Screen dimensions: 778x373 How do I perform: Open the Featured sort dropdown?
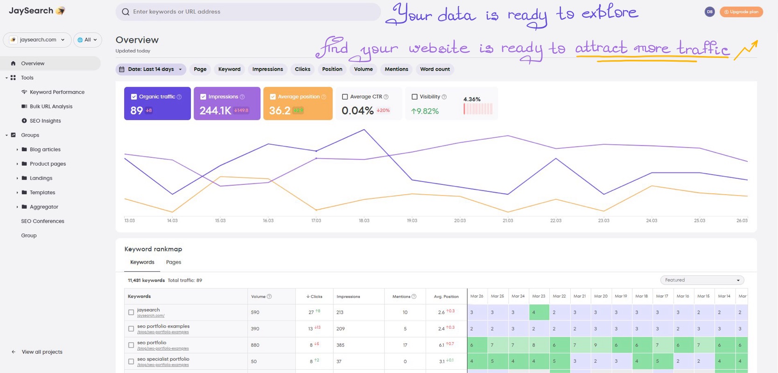click(702, 280)
